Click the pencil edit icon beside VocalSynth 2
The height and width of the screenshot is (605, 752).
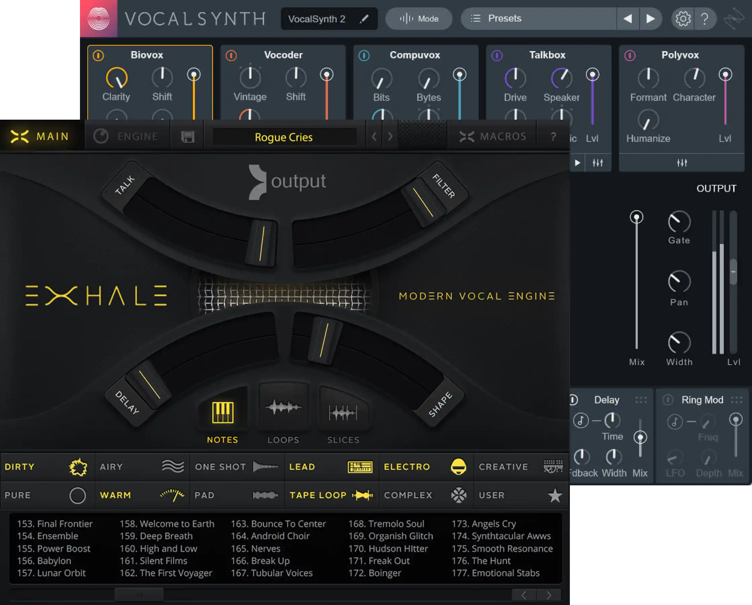[364, 18]
